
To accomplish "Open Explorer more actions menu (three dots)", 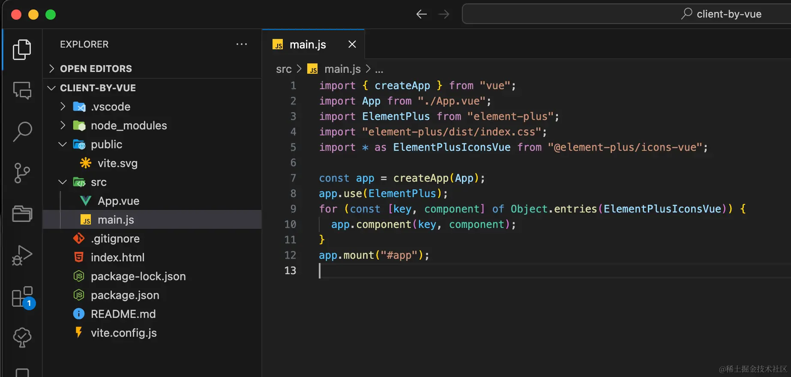I will (242, 44).
